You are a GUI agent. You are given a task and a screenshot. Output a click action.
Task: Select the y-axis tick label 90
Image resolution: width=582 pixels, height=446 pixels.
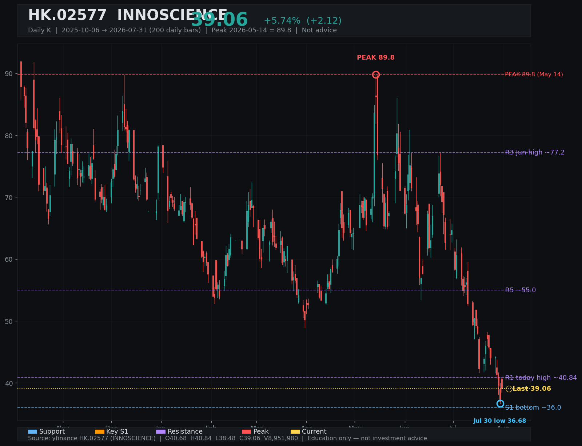point(9,74)
